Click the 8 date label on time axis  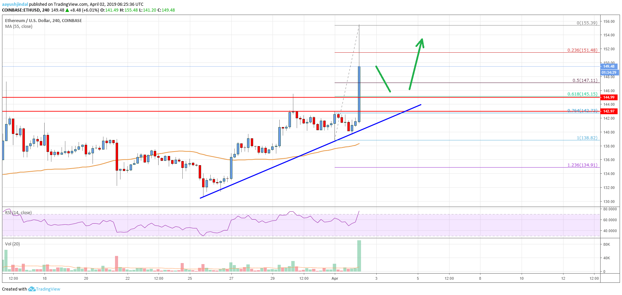click(x=480, y=279)
